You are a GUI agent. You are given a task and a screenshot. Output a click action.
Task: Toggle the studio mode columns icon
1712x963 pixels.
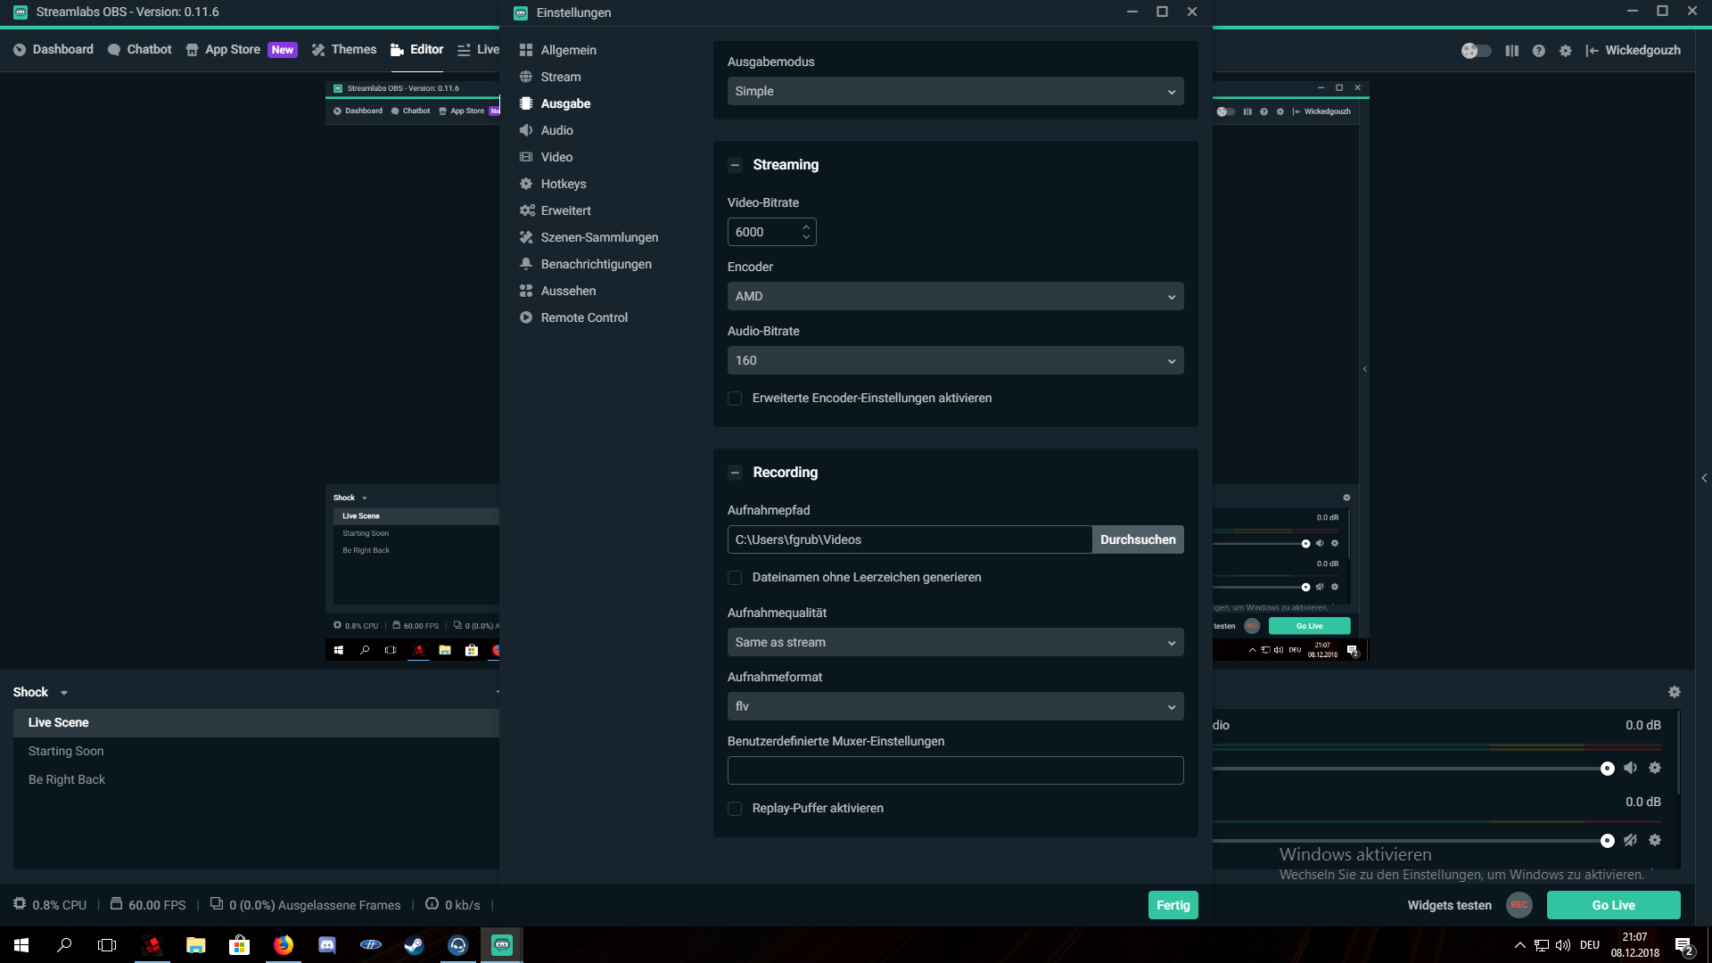1511,51
